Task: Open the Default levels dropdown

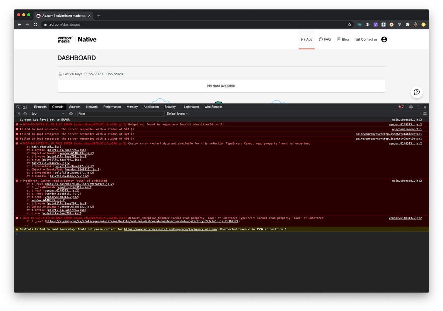Action: 177,114
